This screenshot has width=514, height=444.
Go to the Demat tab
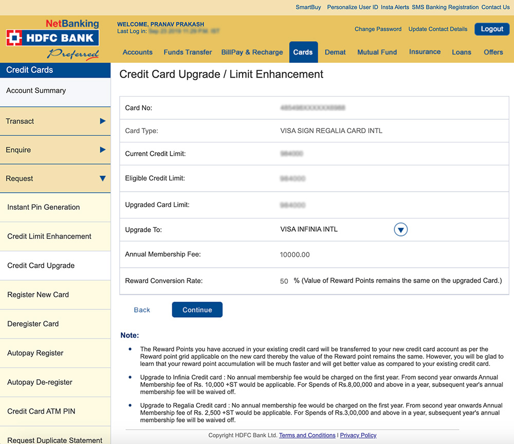pos(335,52)
